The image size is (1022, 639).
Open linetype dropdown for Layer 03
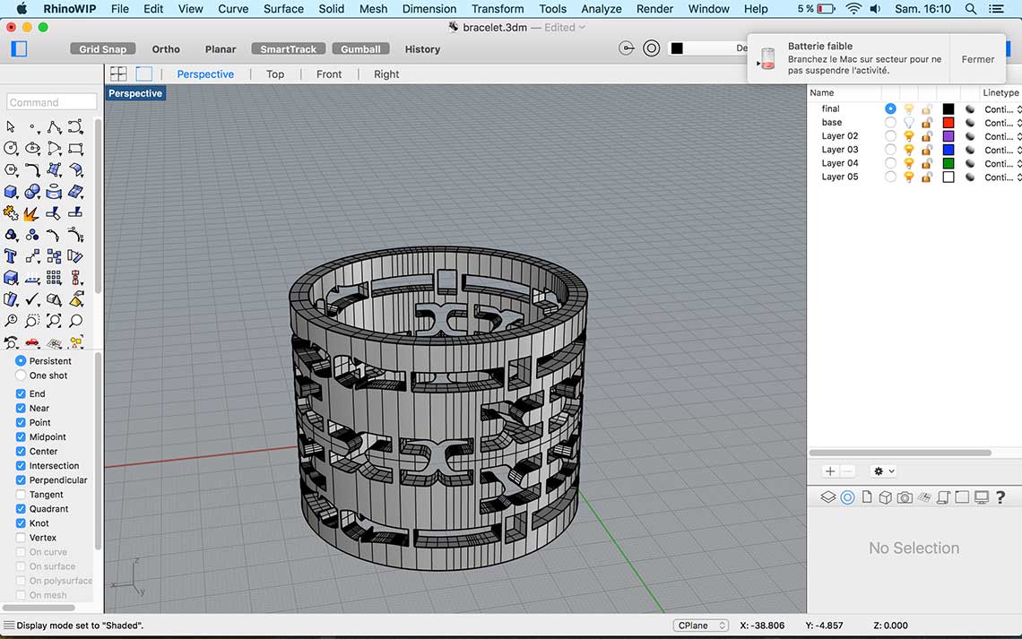pyautogui.click(x=1002, y=150)
